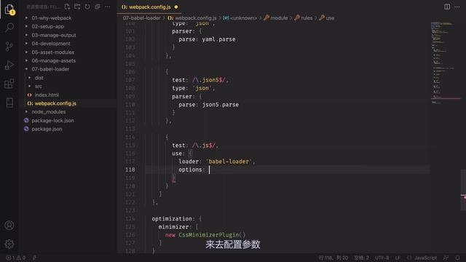This screenshot has height=262, width=466.
Task: Click line number 118 in the gutter
Action: click(x=130, y=170)
